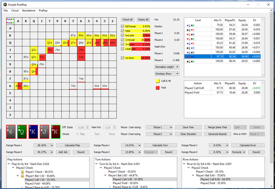Click the Add Job button
The width and height of the screenshot is (275, 189).
[63, 152]
